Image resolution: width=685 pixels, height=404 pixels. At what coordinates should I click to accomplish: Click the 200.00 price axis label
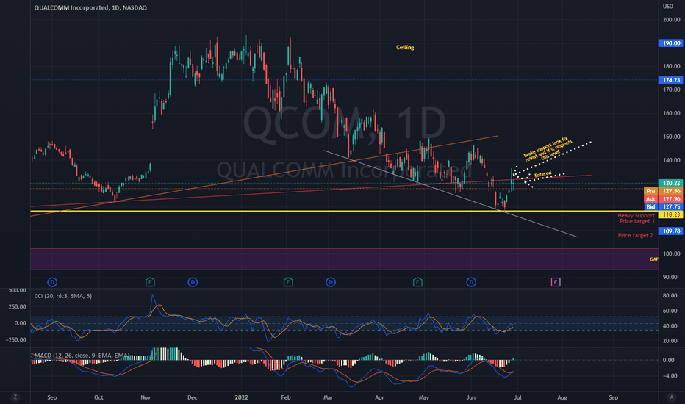click(x=672, y=20)
